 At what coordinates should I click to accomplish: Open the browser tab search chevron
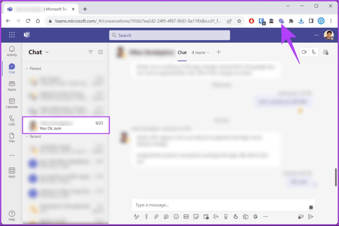pos(288,6)
